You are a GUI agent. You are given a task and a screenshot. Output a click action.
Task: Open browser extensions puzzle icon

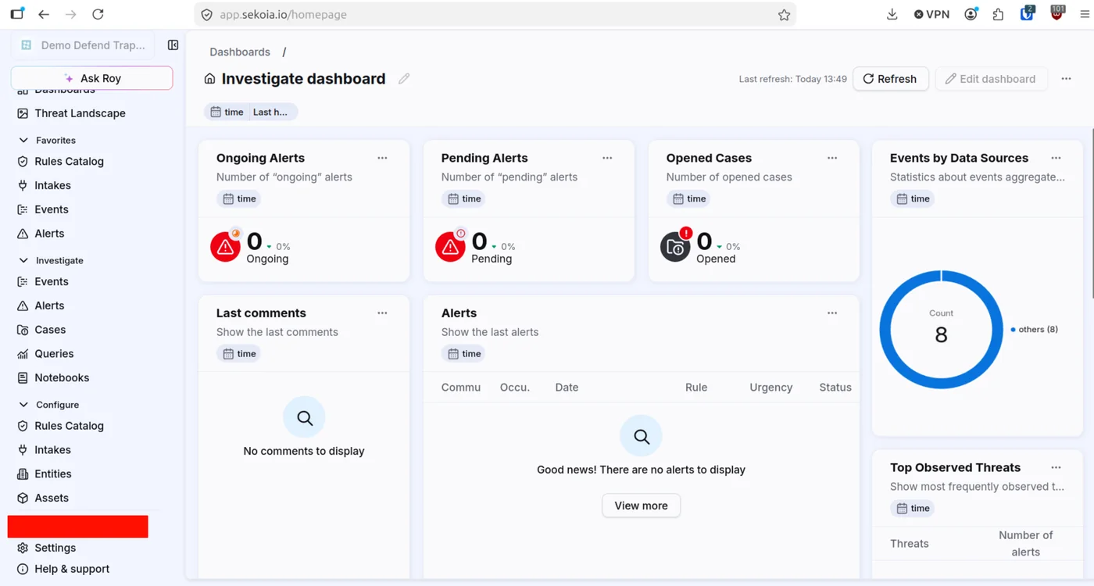pyautogui.click(x=998, y=15)
